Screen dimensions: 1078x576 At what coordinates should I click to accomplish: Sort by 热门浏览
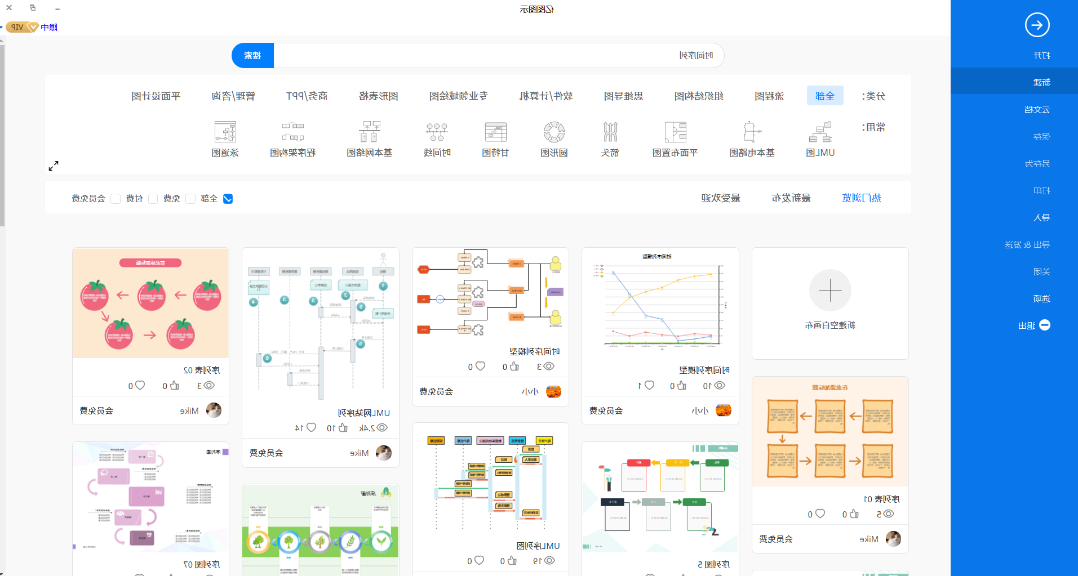862,198
